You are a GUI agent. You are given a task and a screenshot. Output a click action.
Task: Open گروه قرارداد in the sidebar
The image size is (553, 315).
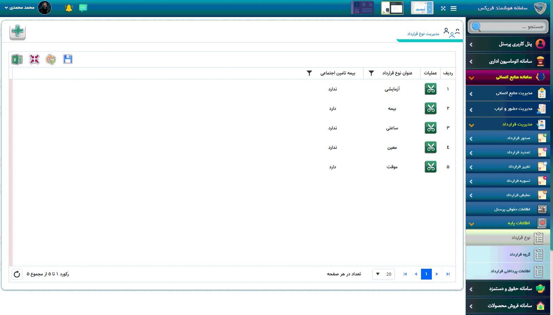point(519,255)
